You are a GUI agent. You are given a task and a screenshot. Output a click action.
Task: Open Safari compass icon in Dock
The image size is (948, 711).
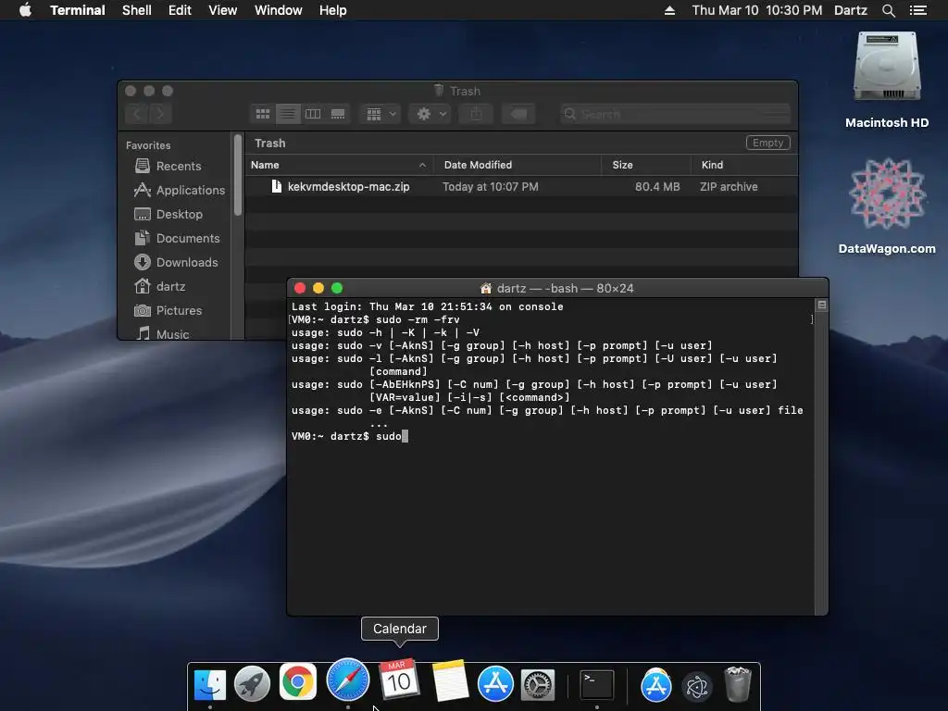coord(348,680)
